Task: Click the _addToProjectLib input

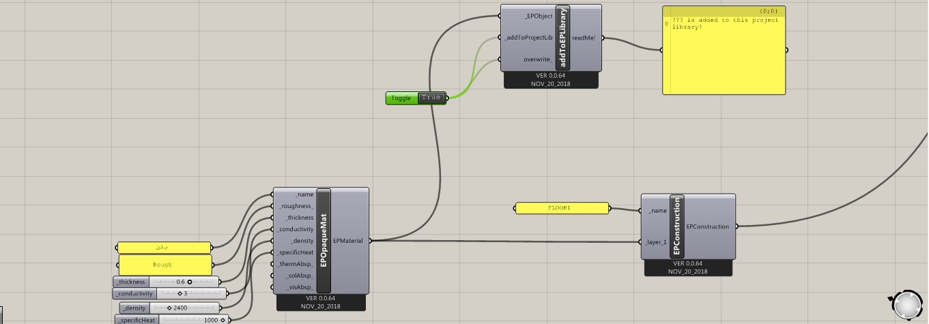Action: click(x=528, y=38)
